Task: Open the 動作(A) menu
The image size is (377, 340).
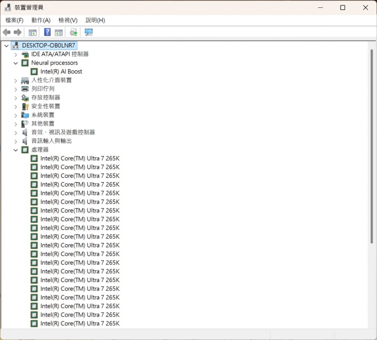Action: (x=41, y=20)
